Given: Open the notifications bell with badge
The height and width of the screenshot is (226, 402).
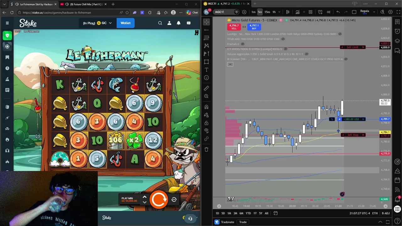Looking at the screenshot, I should click(x=397, y=199).
